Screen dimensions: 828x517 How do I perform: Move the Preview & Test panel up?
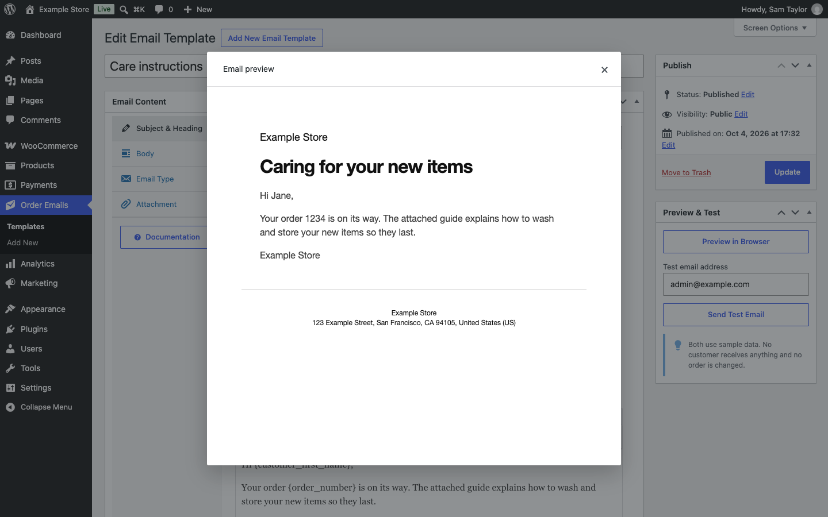pos(781,213)
